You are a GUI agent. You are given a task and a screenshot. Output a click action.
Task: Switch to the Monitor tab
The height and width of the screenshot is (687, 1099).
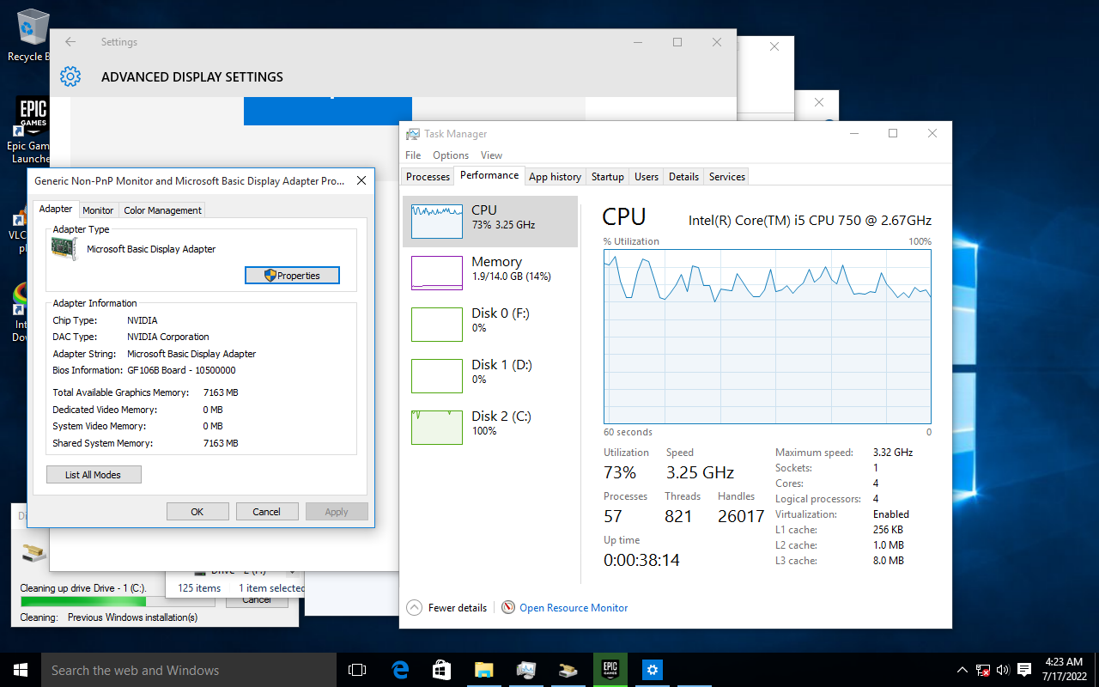pos(98,210)
